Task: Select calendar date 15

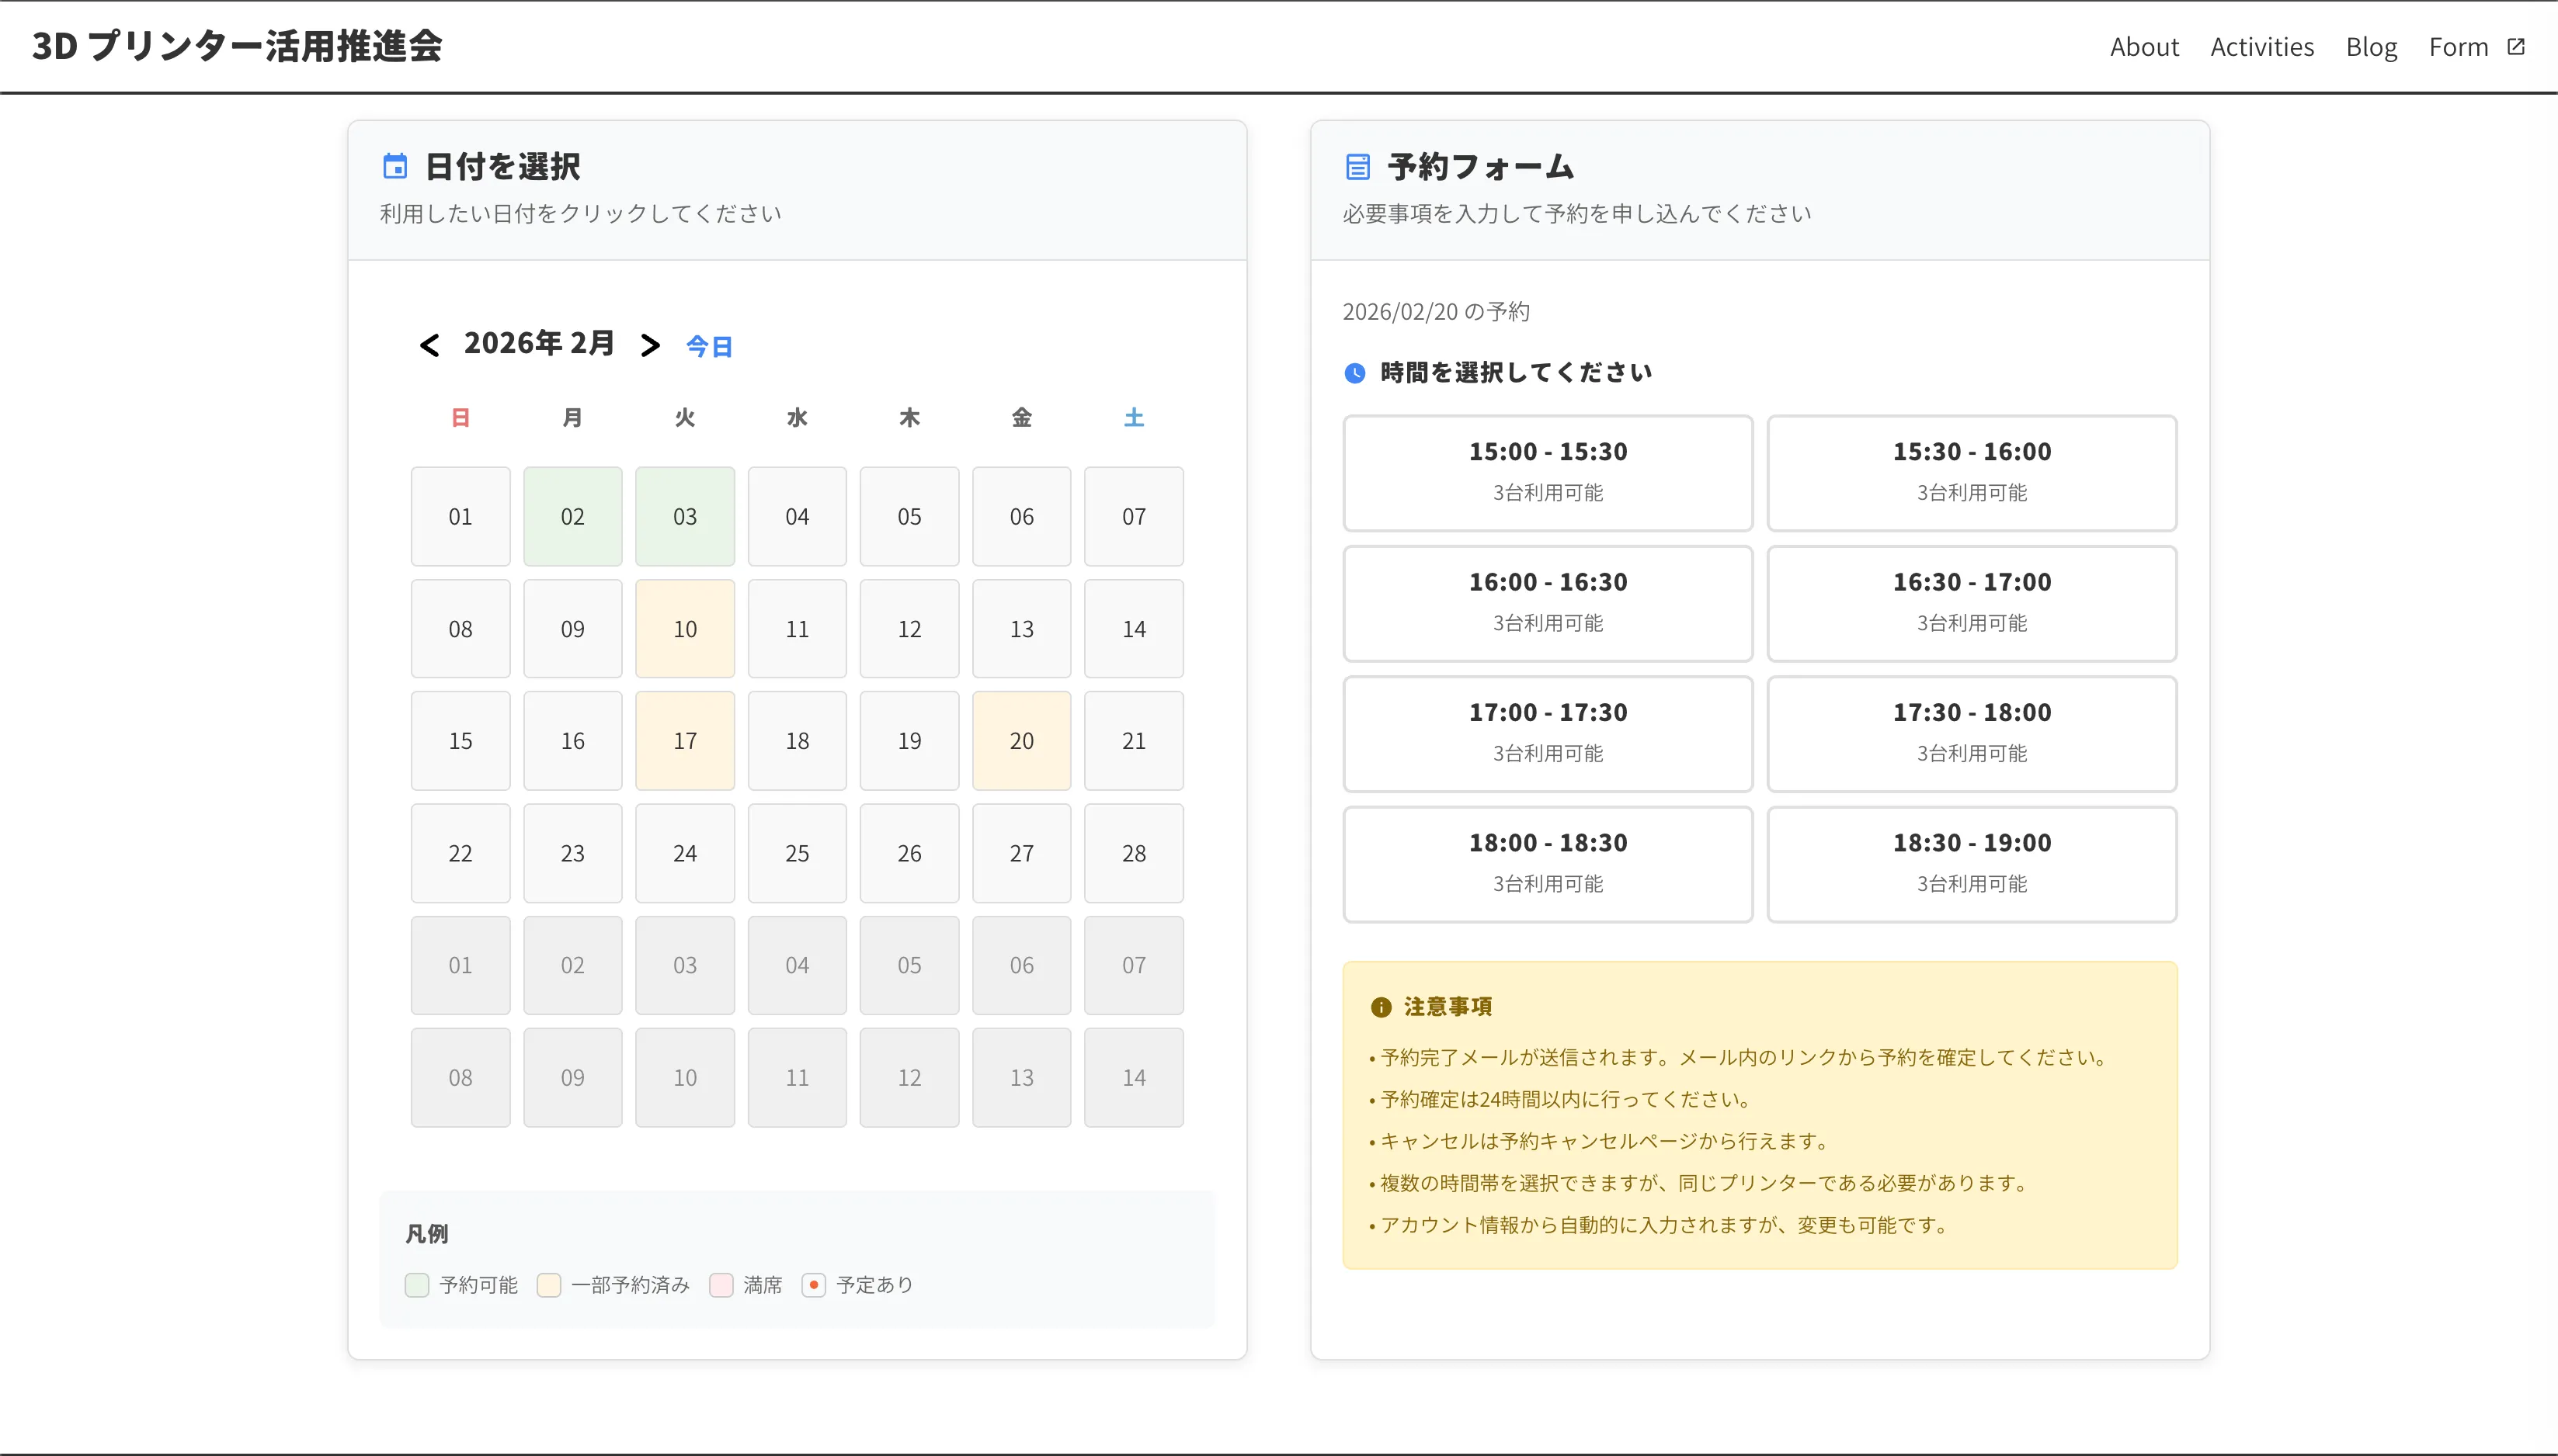Action: (461, 741)
